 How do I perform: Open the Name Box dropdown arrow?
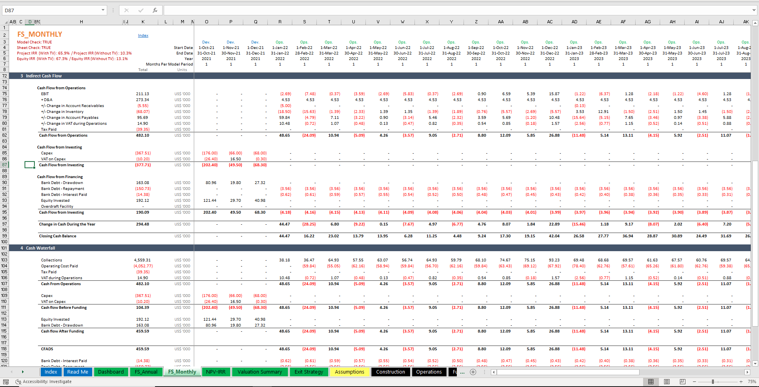[103, 10]
